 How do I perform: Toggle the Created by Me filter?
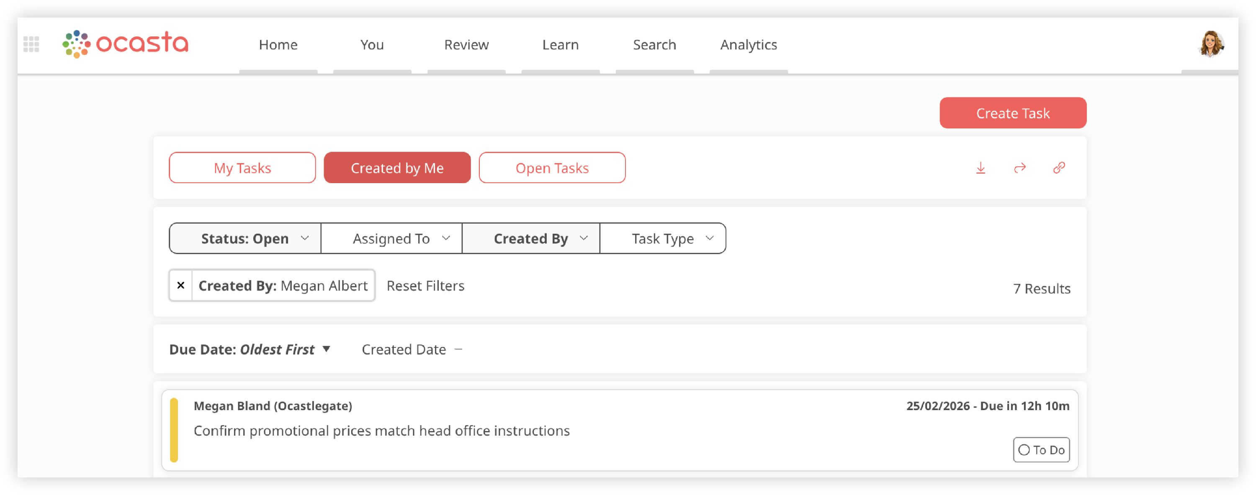point(397,168)
